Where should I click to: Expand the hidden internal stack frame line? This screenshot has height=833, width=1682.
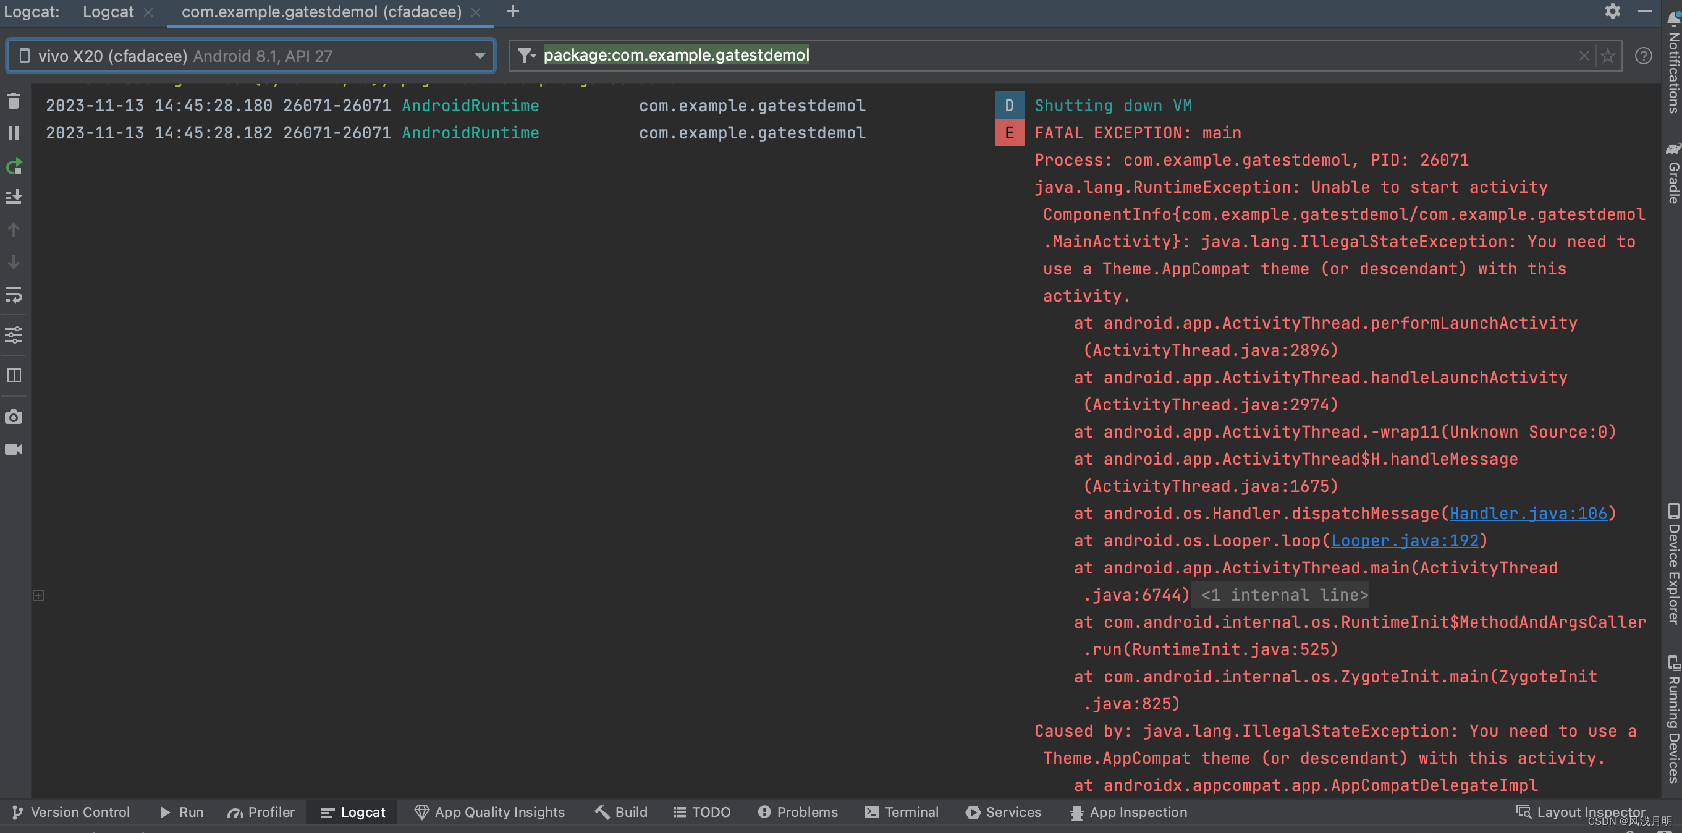(1280, 594)
